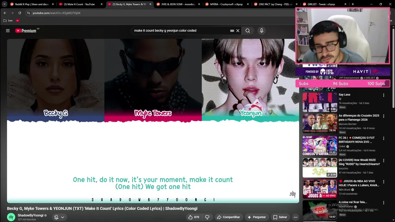Click the video player area

153,121
